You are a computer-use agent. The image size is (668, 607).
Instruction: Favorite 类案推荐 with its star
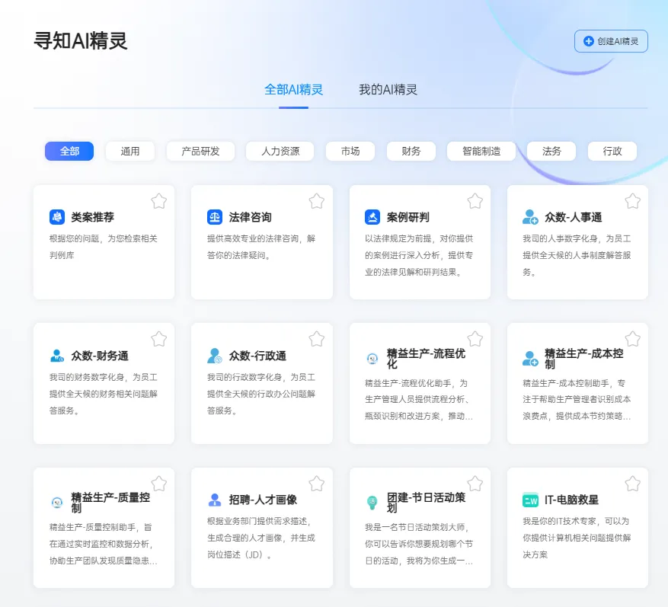click(158, 201)
